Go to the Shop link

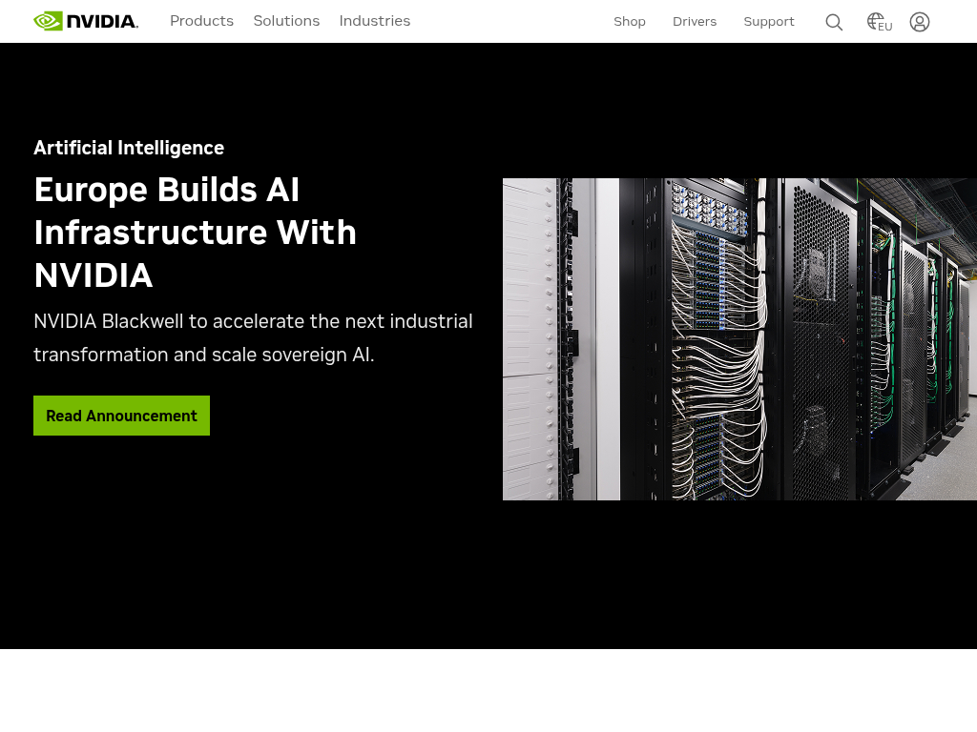pos(630,22)
